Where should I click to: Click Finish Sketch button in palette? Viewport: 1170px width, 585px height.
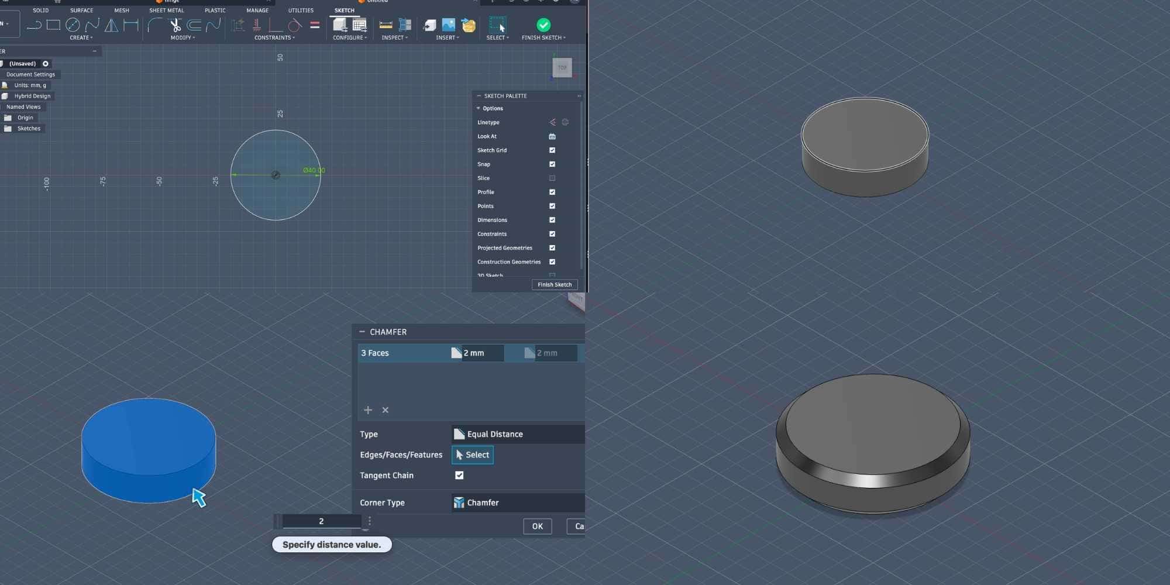click(554, 285)
